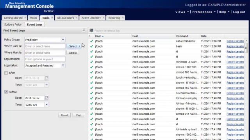This screenshot has height=140, width=250.
Task: Click green checkmark for cat /etc/shadow row
Action: [91, 41]
